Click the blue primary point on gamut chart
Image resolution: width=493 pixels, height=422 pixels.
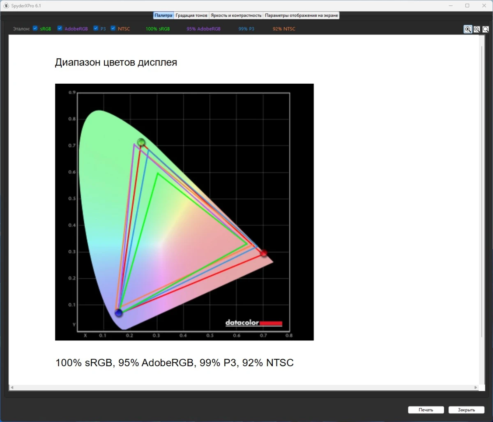119,313
